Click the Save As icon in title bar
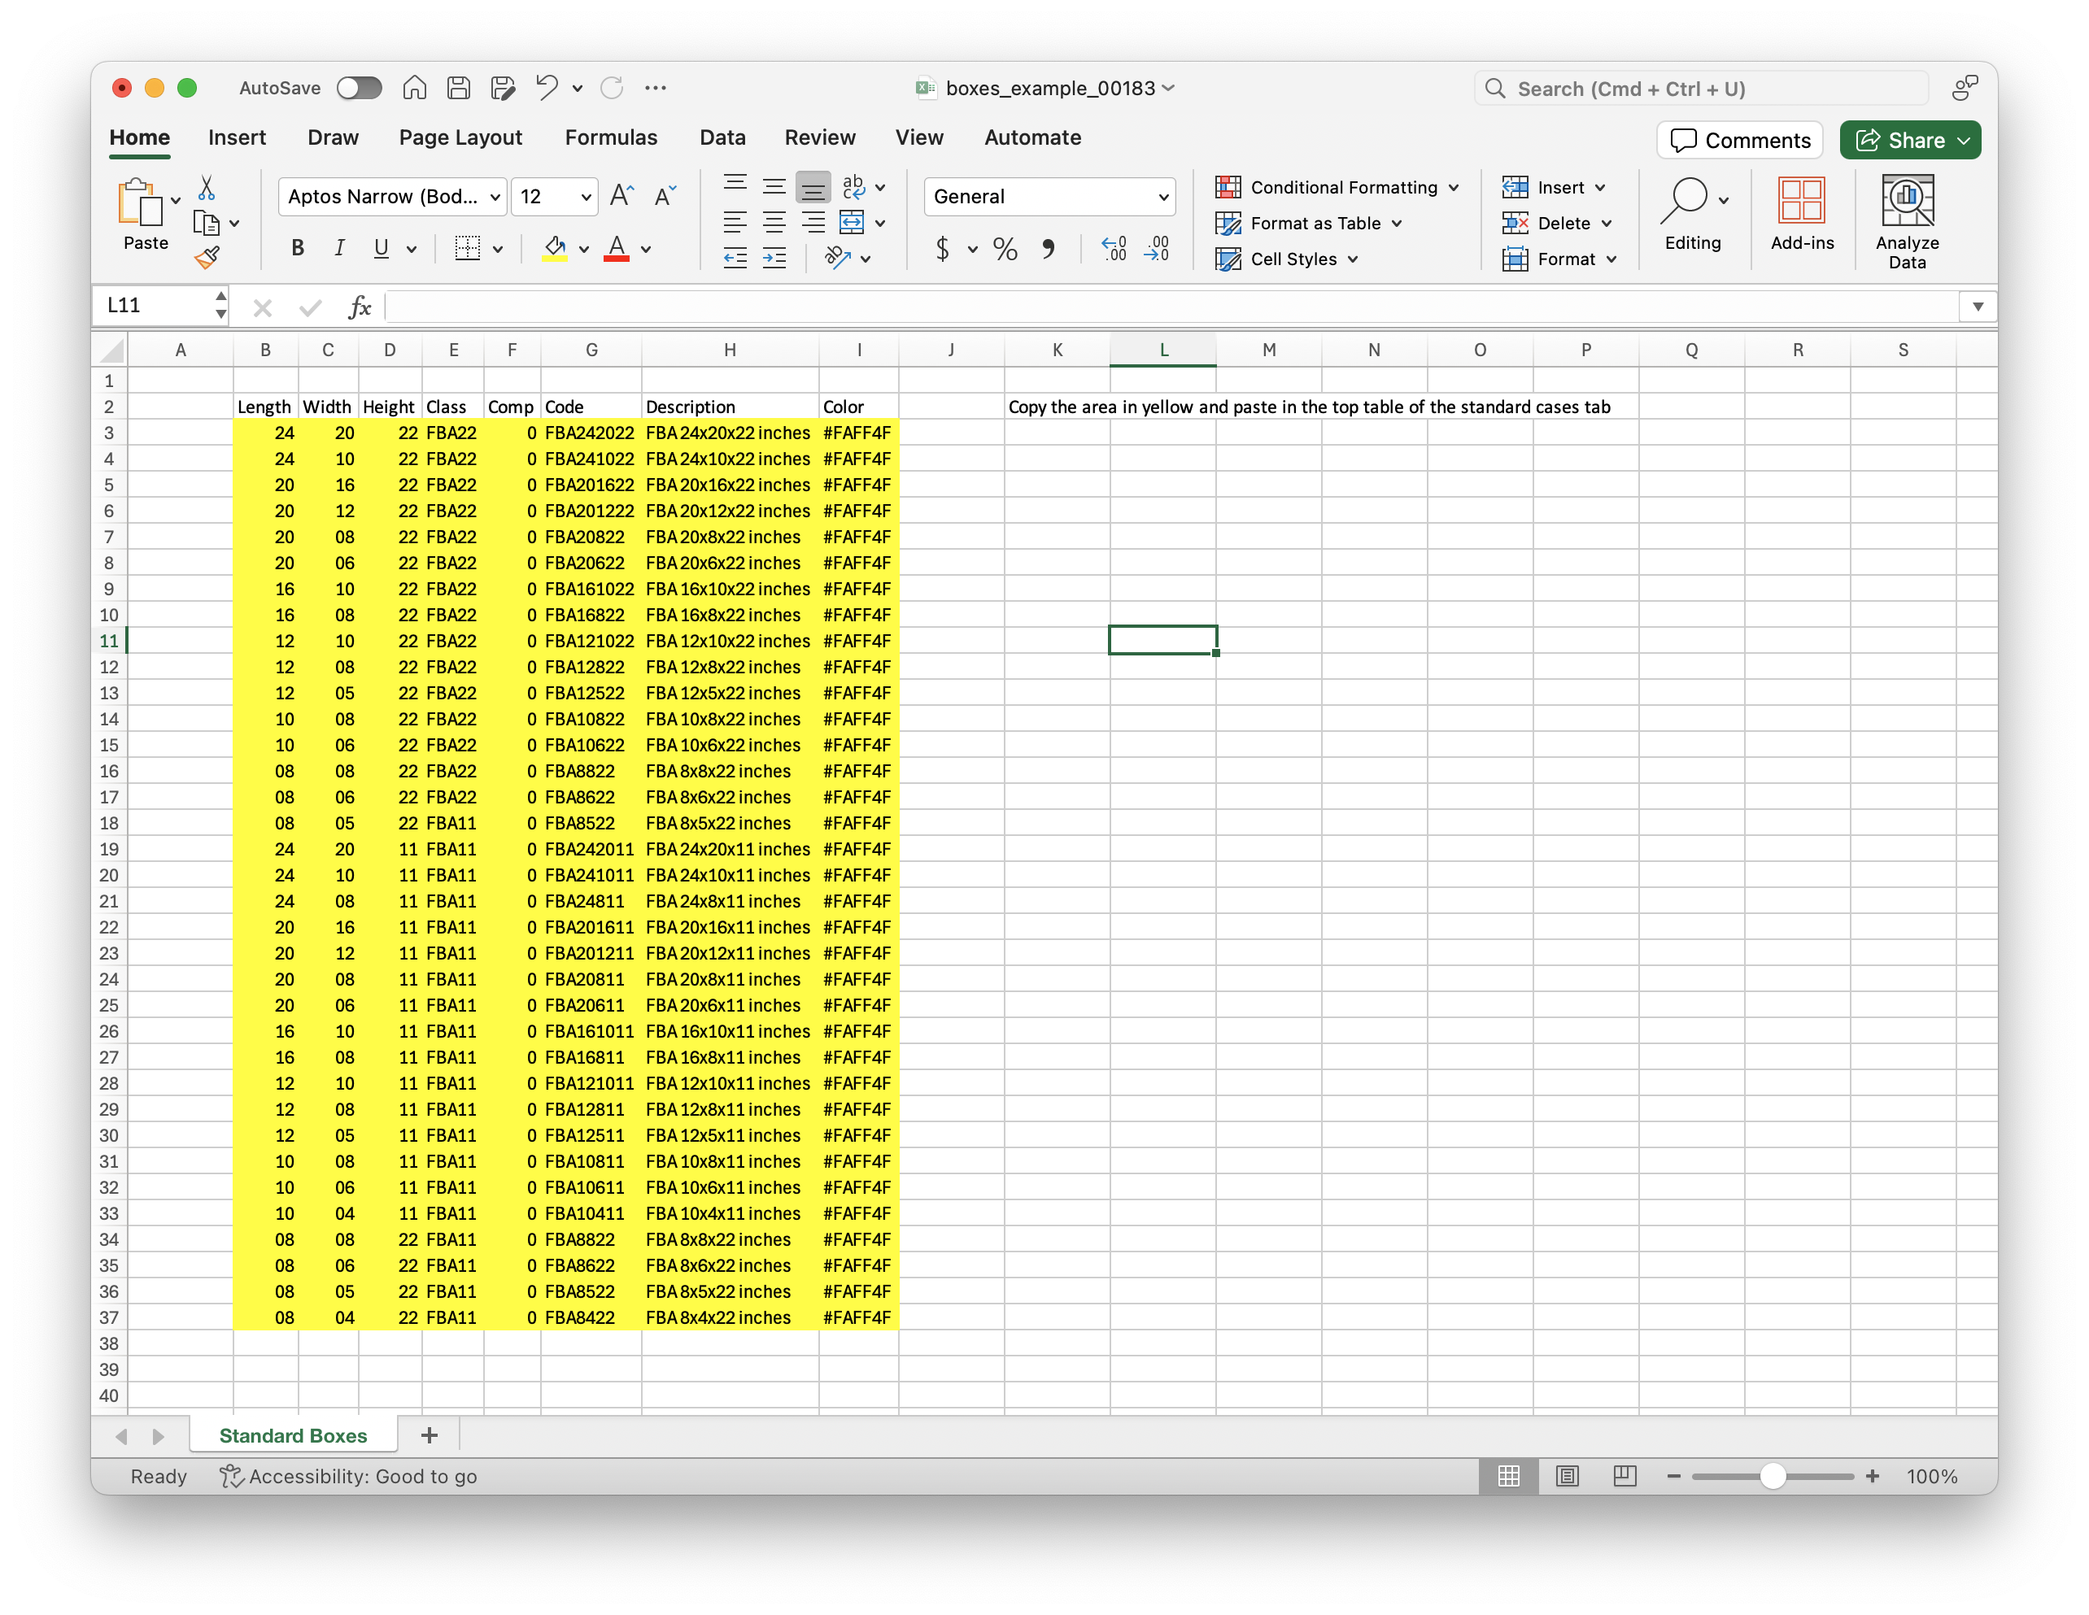Image resolution: width=2089 pixels, height=1615 pixels. 503,88
